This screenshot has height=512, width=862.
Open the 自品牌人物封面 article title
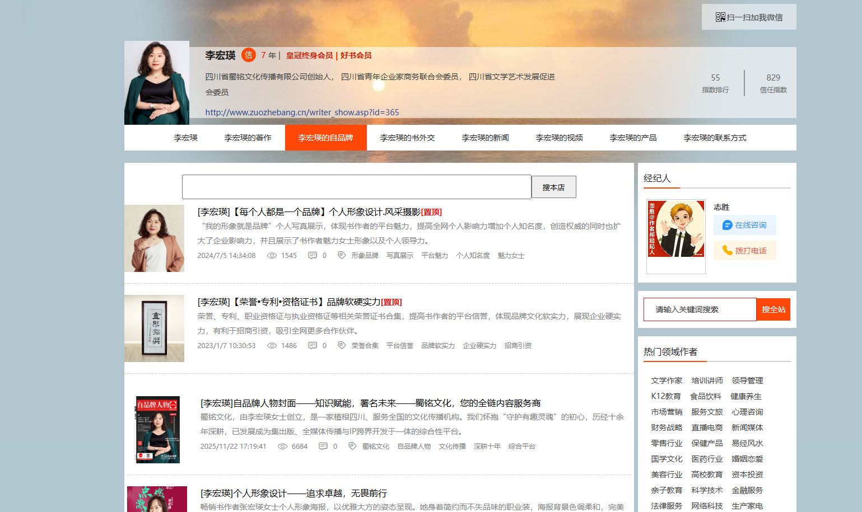pyautogui.click(x=370, y=403)
